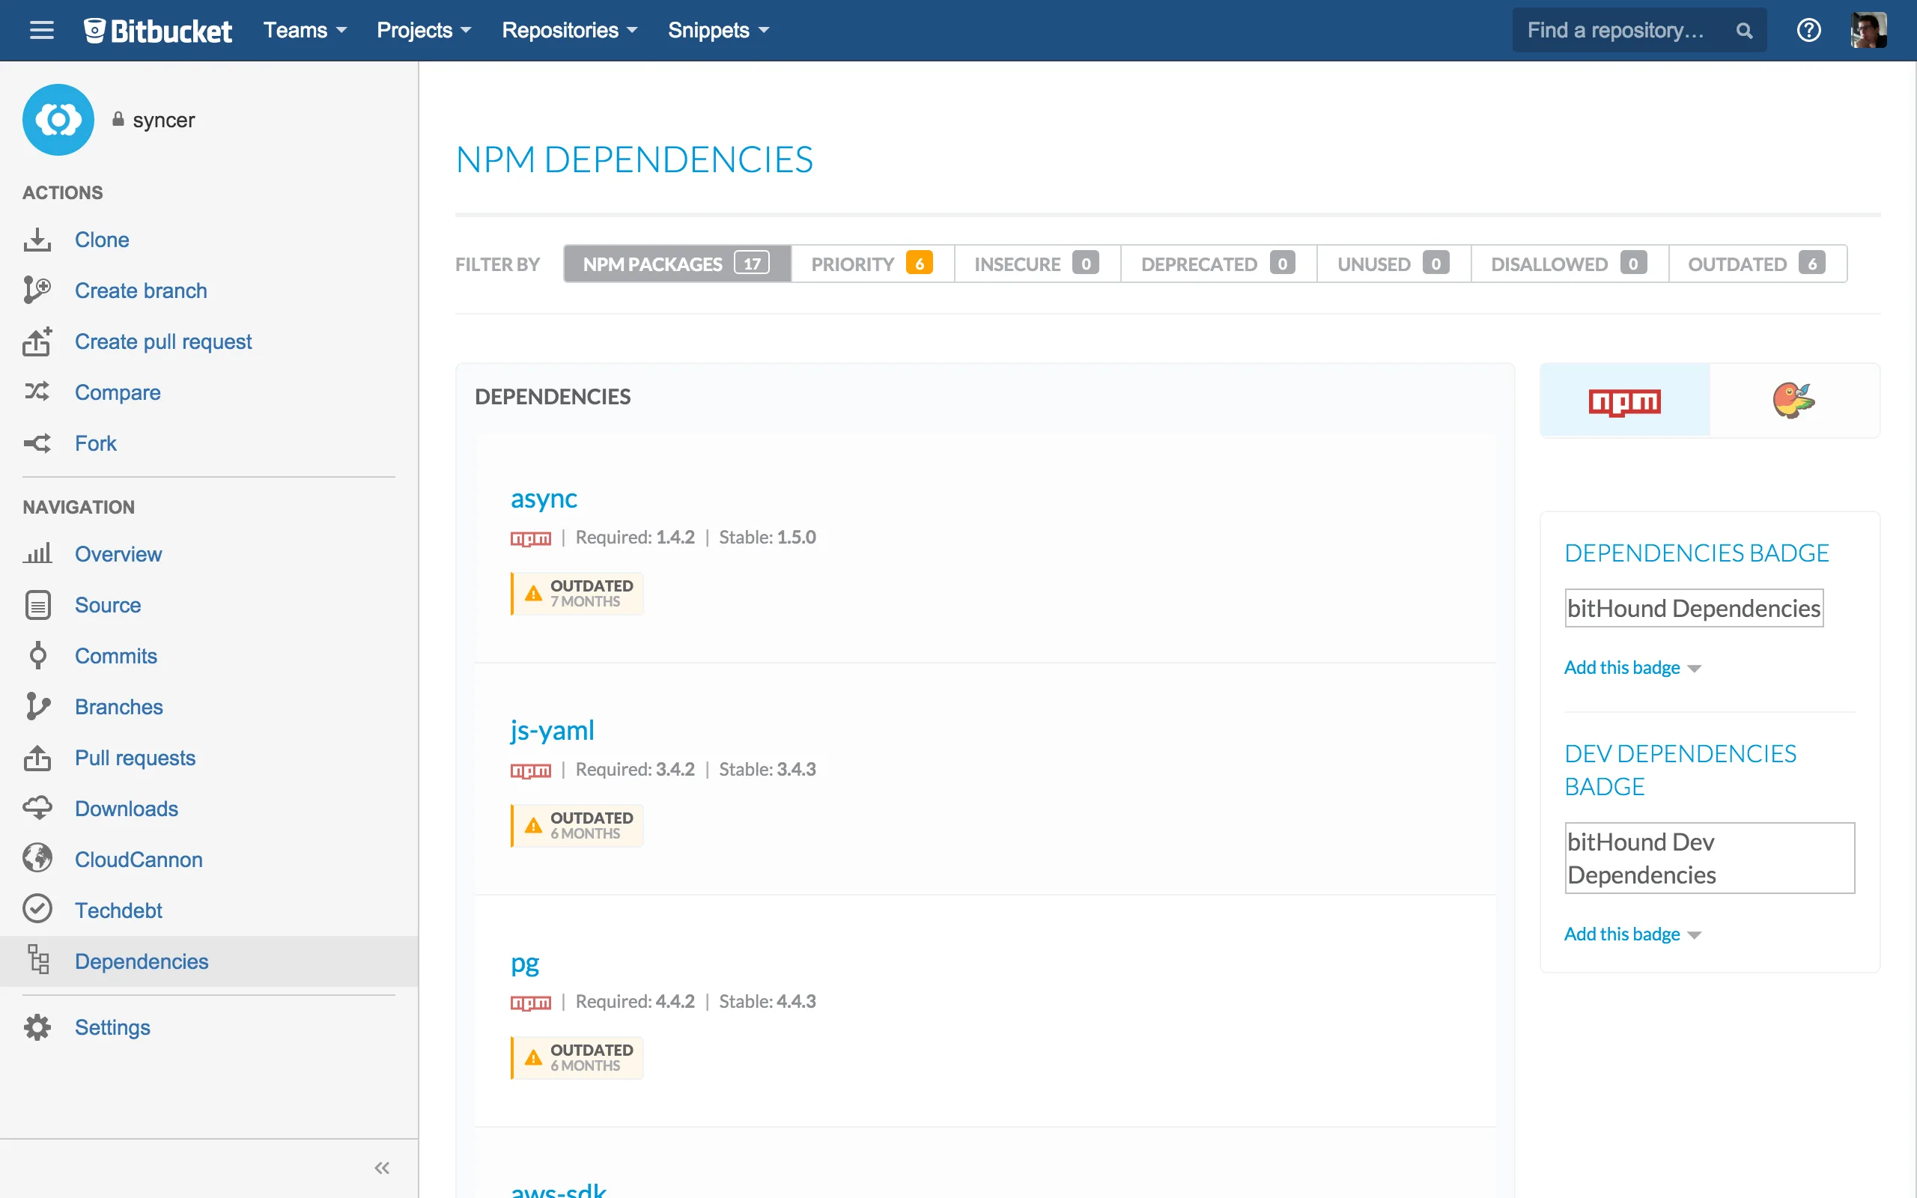Filter by NPM Packages tab
Viewport: 1917px width, 1198px height.
(x=677, y=264)
